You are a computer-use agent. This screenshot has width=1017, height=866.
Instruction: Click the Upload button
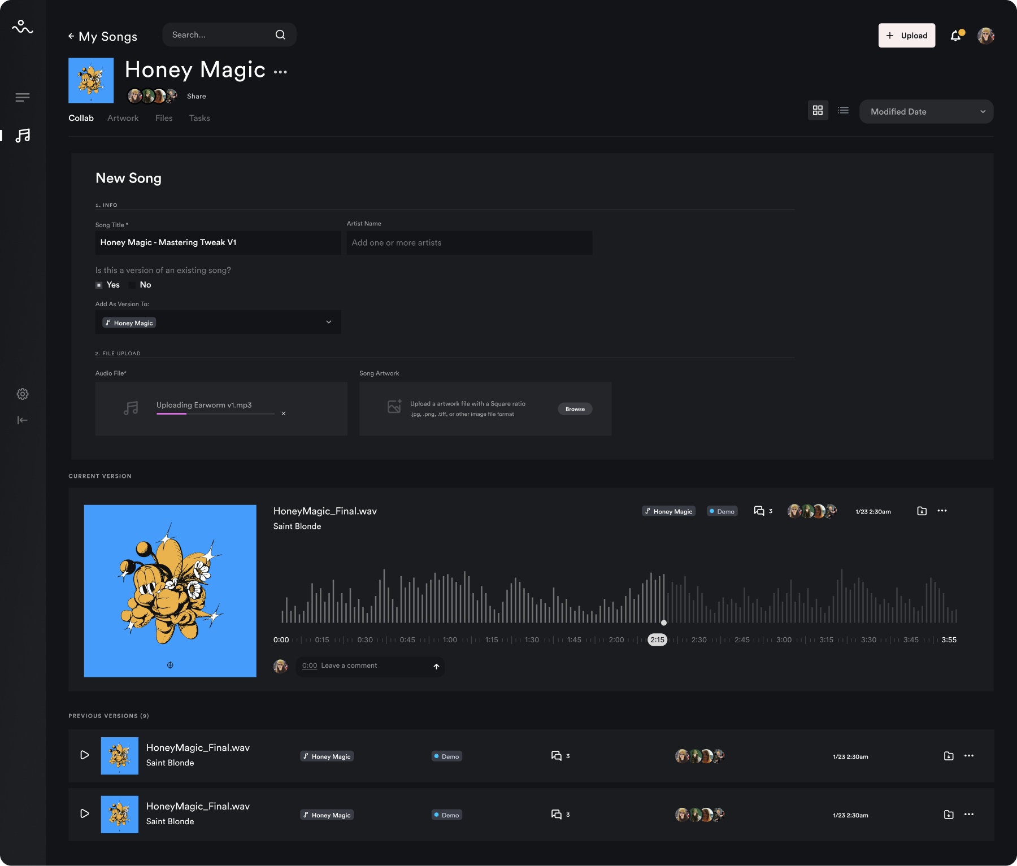[x=906, y=36]
